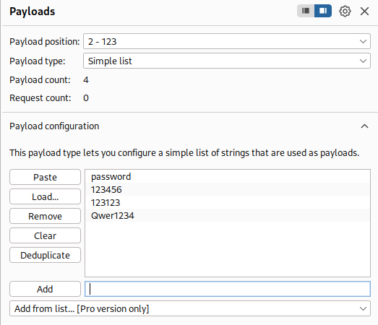Screen dimensions: 378x325
Task: Select the '123456' payload entry
Action: pyautogui.click(x=228, y=189)
